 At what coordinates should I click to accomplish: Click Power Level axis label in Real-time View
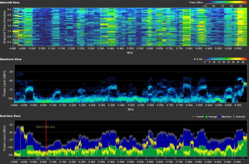point(5,139)
